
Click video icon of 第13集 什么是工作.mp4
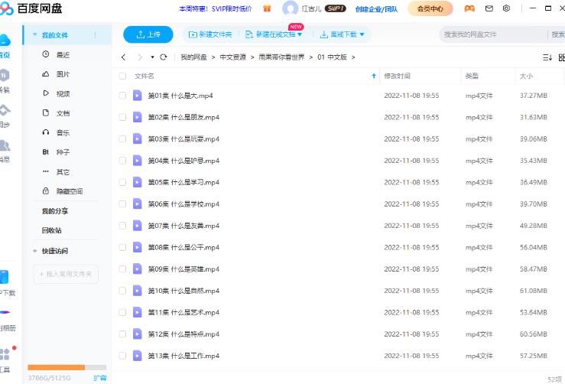point(138,356)
